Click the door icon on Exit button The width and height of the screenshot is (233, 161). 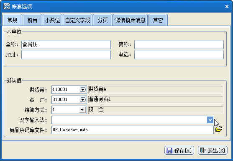pos(203,150)
